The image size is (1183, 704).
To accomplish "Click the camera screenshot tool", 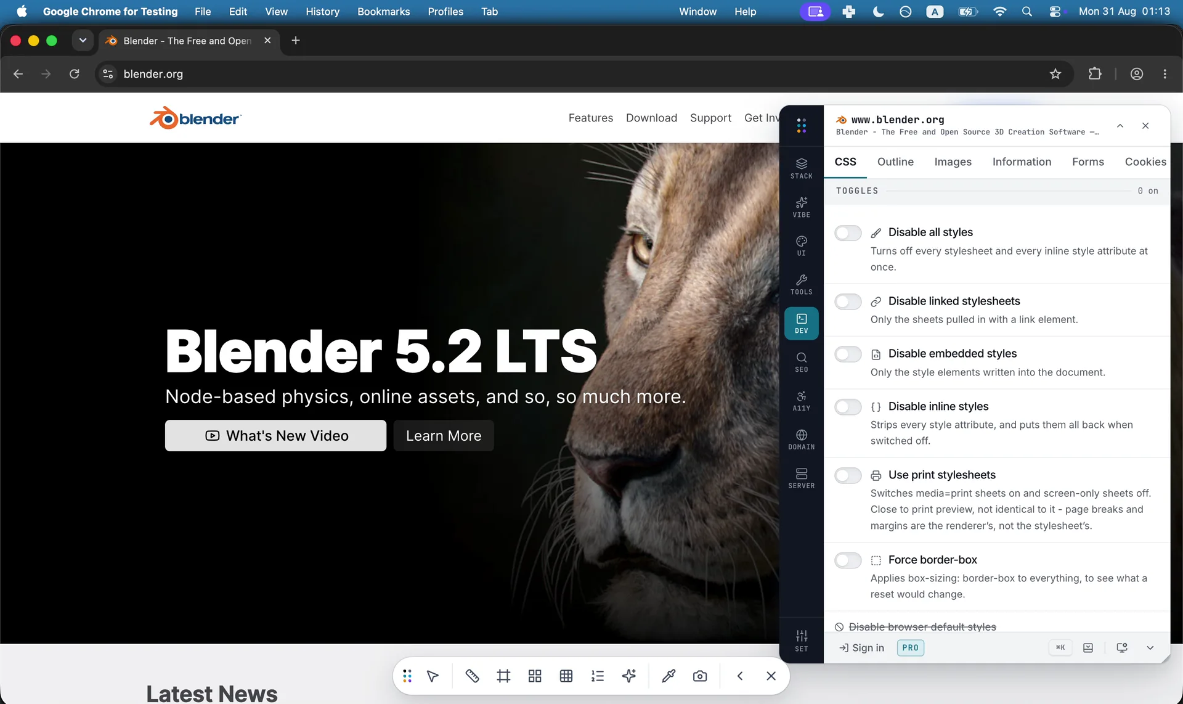I will coord(700,676).
